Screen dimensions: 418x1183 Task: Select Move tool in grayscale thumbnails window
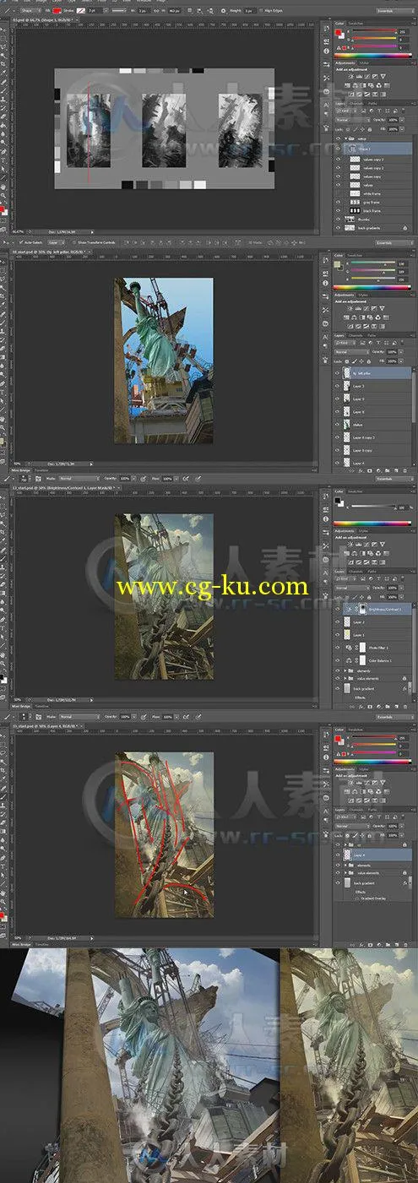point(4,30)
